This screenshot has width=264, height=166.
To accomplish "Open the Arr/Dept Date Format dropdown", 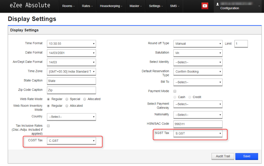I will (71, 62).
